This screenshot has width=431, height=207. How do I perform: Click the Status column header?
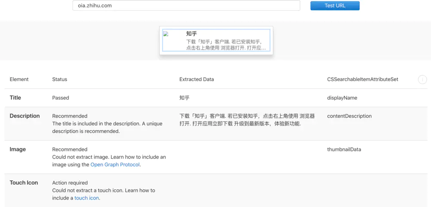pos(59,79)
